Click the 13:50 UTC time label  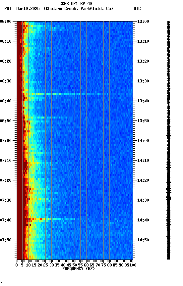coord(143,121)
